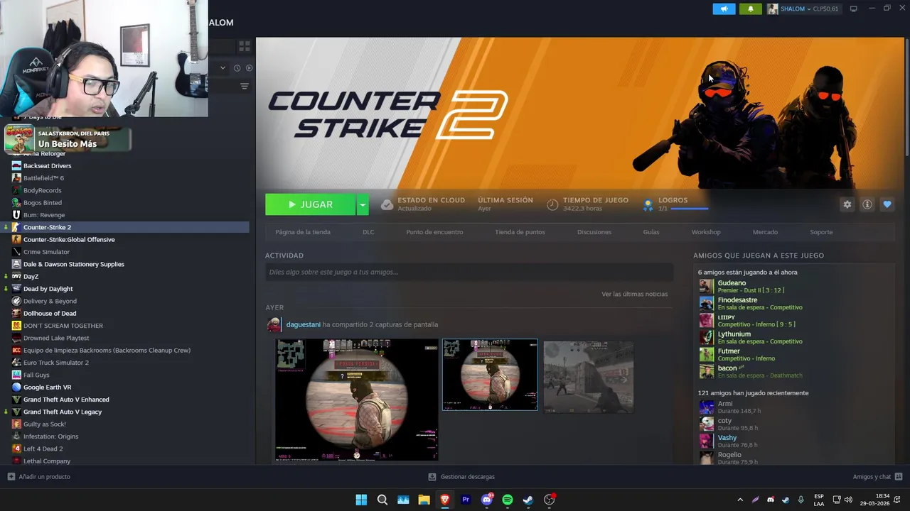Filter library by recent clock icon

237,68
